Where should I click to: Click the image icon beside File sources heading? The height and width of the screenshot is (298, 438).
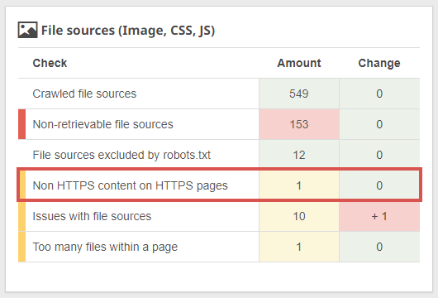(x=27, y=30)
